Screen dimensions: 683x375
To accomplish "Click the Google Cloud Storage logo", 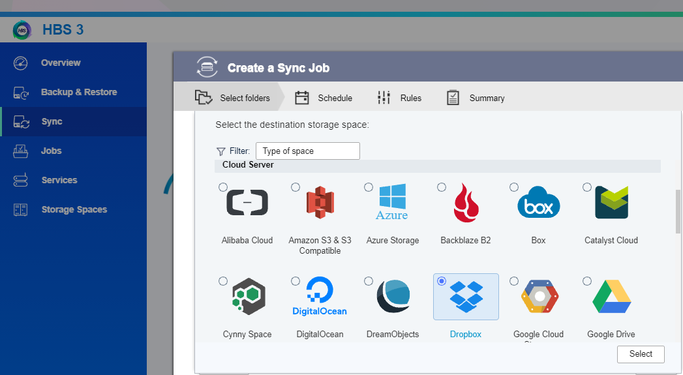I will click(539, 296).
